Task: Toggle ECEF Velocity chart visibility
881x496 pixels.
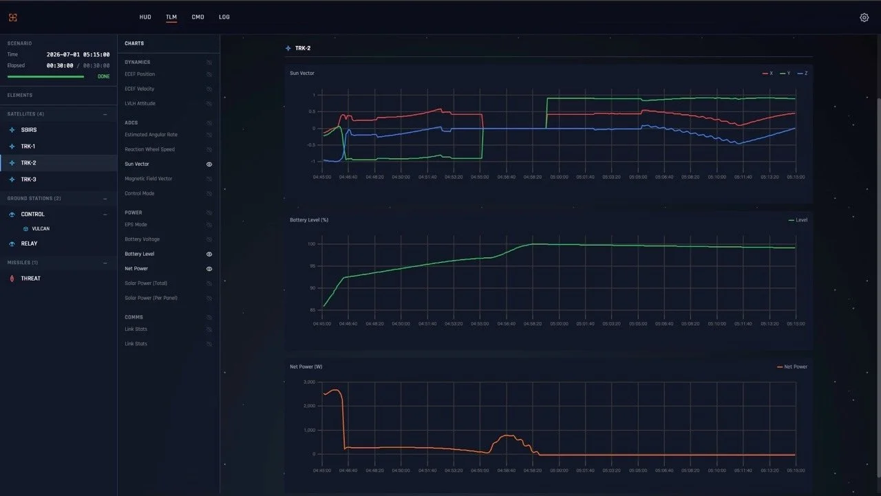Action: point(209,89)
